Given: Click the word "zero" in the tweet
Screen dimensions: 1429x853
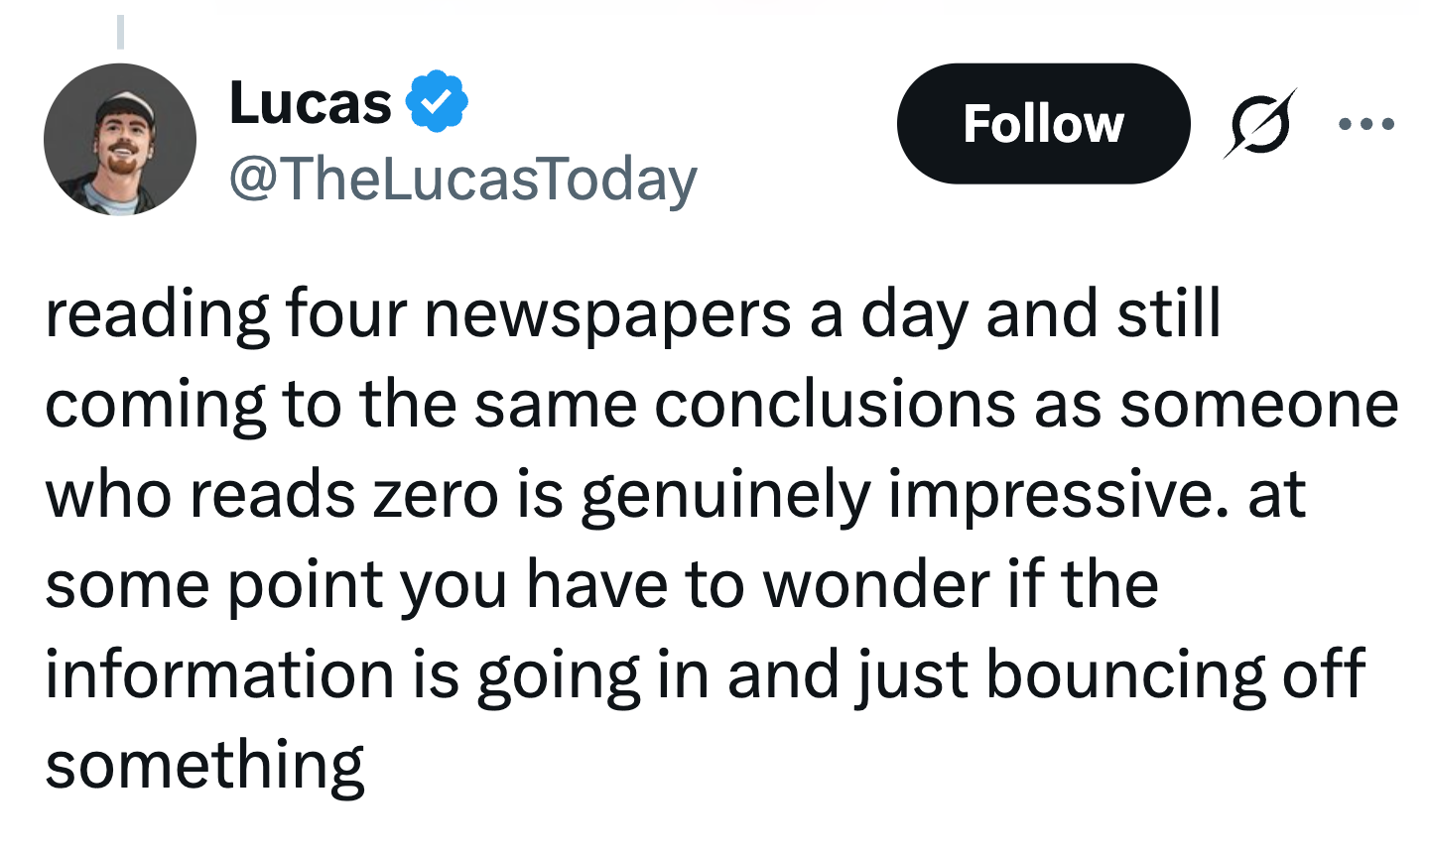Looking at the screenshot, I should pyautogui.click(x=436, y=495).
